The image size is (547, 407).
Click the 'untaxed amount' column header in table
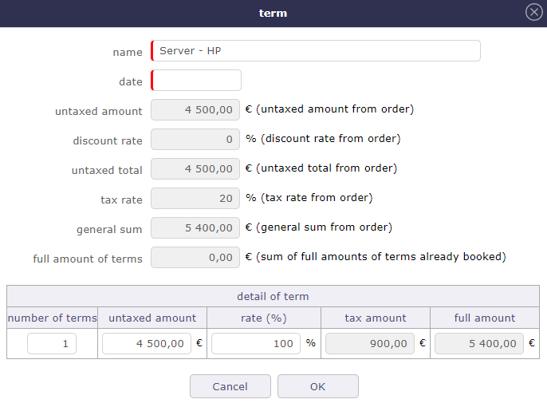click(152, 318)
